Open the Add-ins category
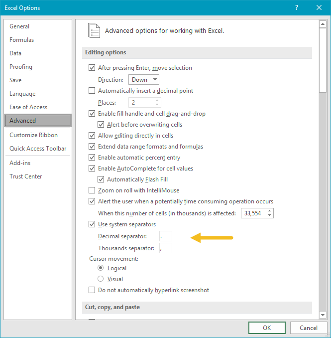Viewport: 331px width, 338px height. (x=38, y=163)
